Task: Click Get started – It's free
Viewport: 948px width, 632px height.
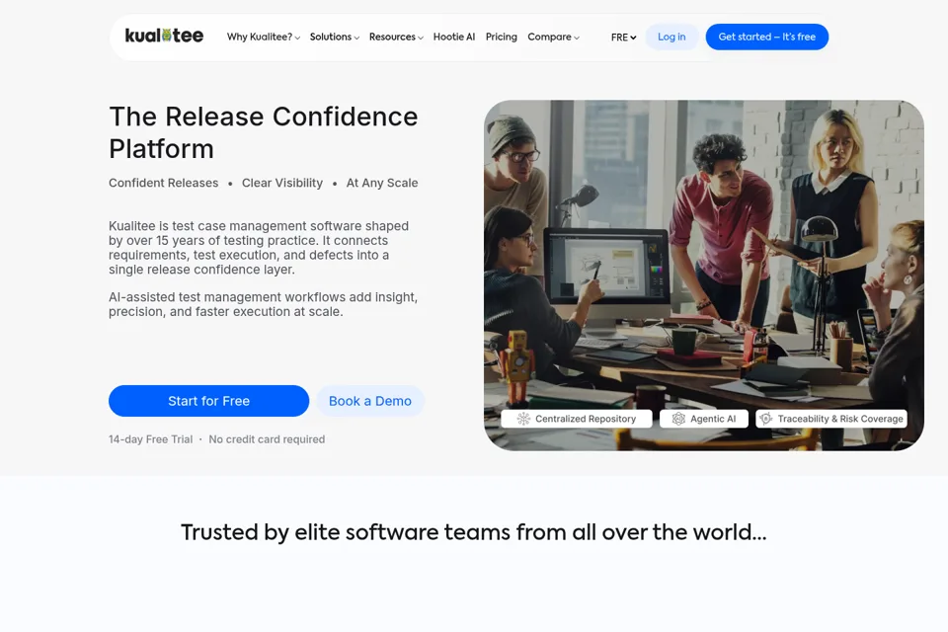Action: [x=766, y=37]
